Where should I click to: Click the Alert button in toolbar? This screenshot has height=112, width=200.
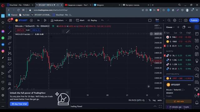point(80,20)
